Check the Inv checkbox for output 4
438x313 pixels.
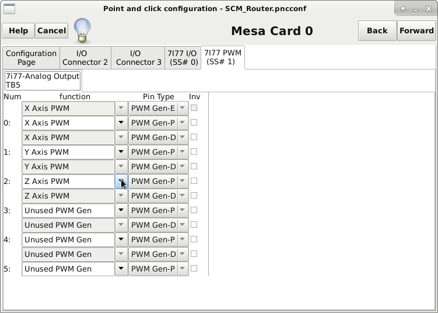[194, 239]
